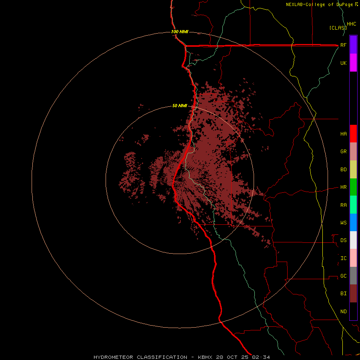Click the 'ND' legend label
The width and height of the screenshot is (360, 360).
(x=343, y=312)
